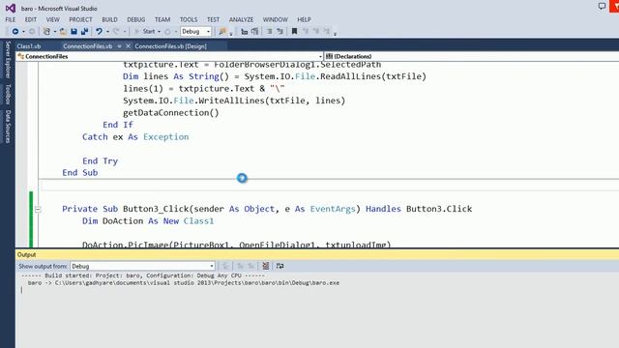Click the Navigate Backward toolbar icon
The image size is (619, 348).
click(15, 31)
